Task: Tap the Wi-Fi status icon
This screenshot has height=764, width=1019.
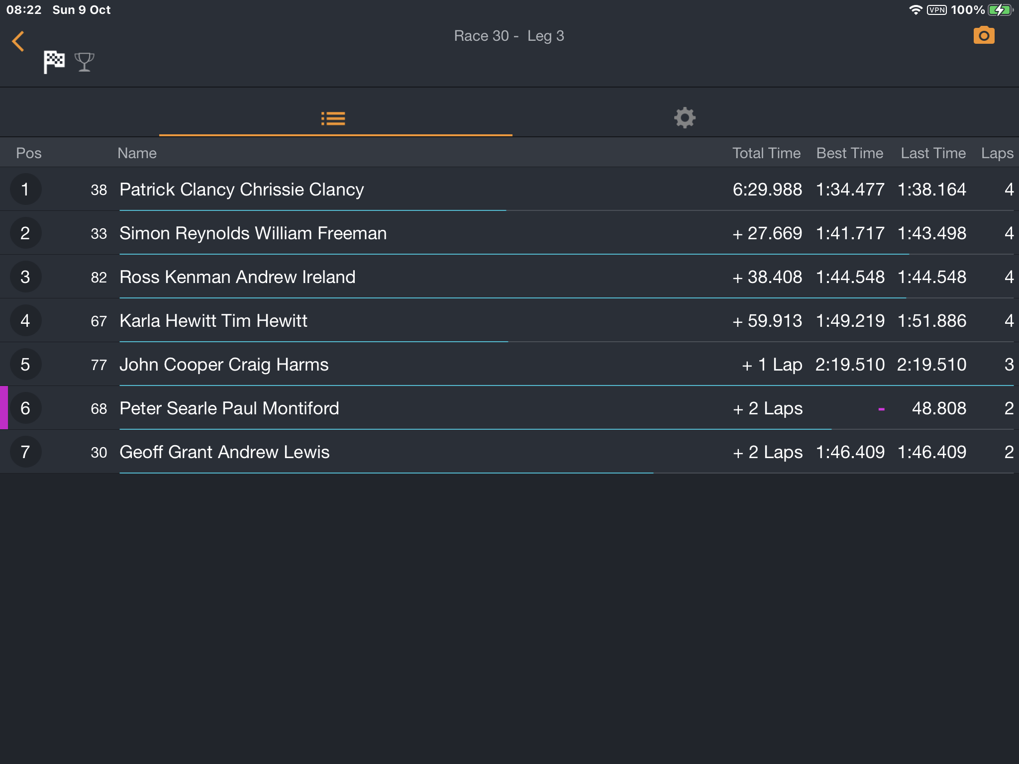Action: pyautogui.click(x=915, y=10)
